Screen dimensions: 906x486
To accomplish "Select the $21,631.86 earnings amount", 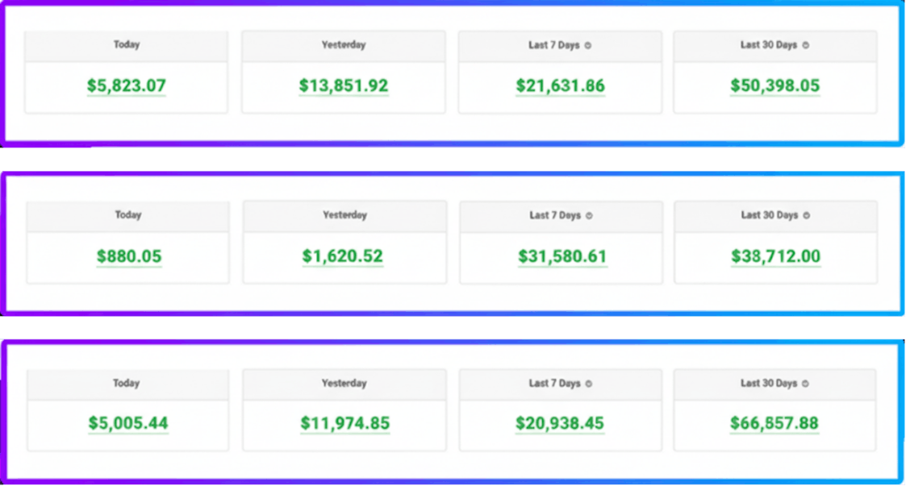I will click(561, 85).
